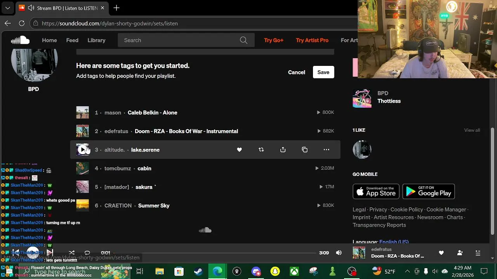Screen dimensions: 497x279
Task: Reload the page in browser
Action: (22, 23)
